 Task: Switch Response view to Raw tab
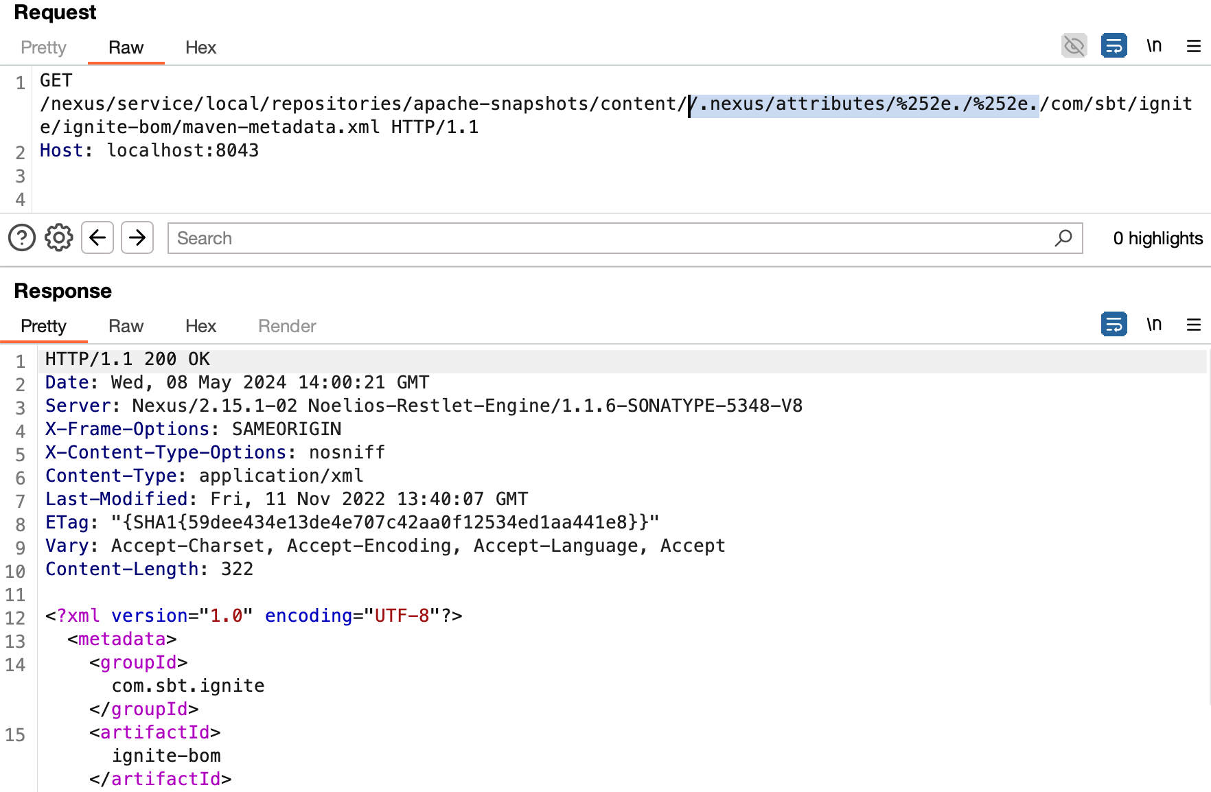126,326
